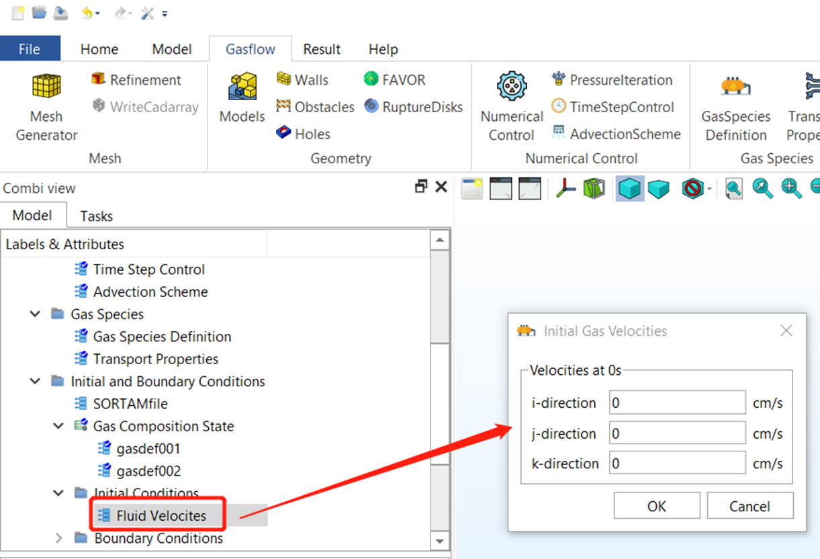
Task: Open TimeStepControl settings
Action: pos(612,107)
